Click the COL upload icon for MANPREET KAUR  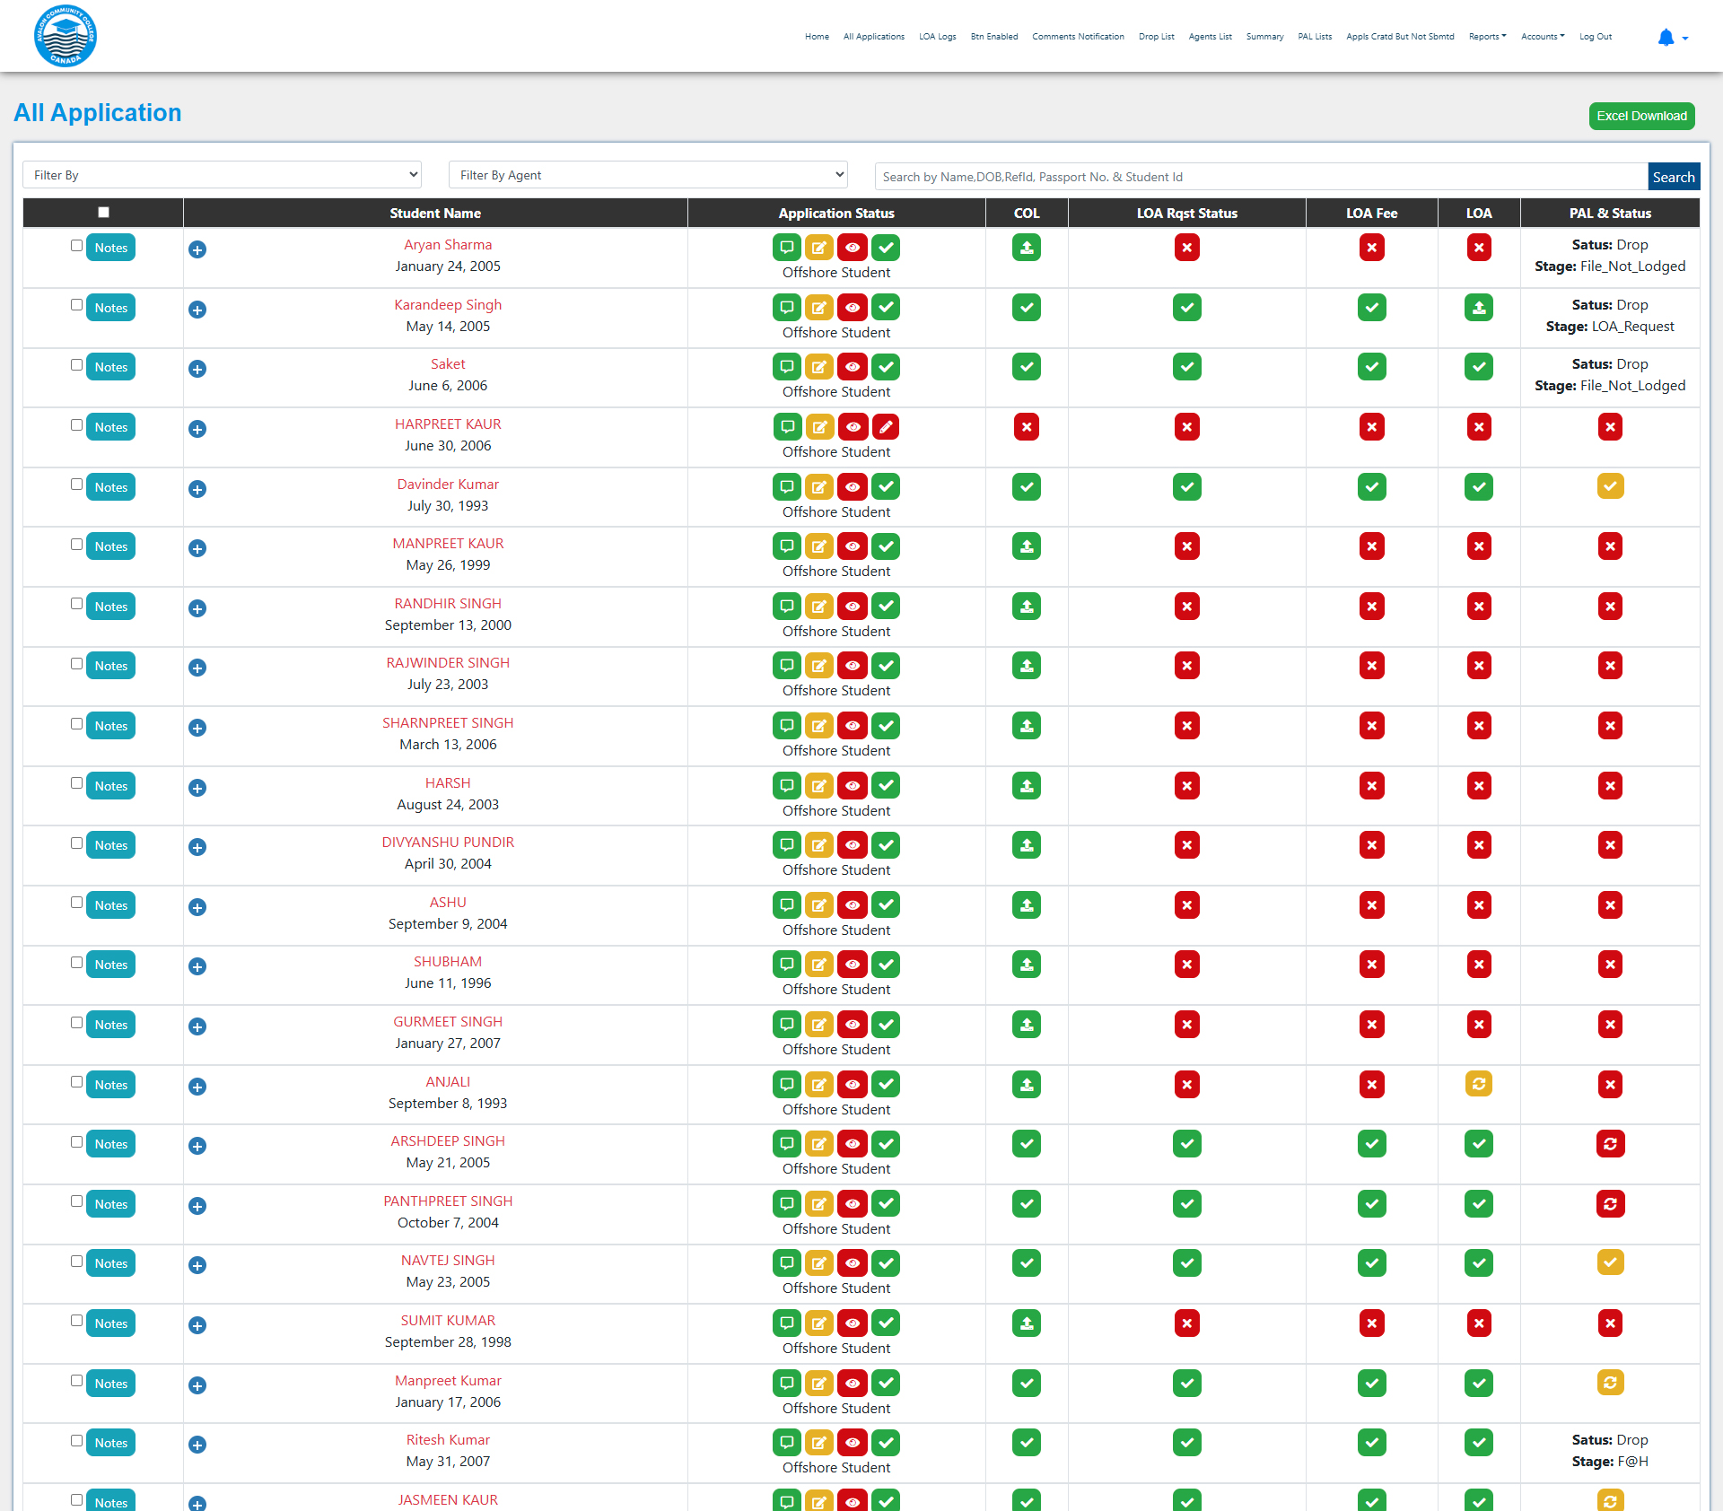point(1027,546)
